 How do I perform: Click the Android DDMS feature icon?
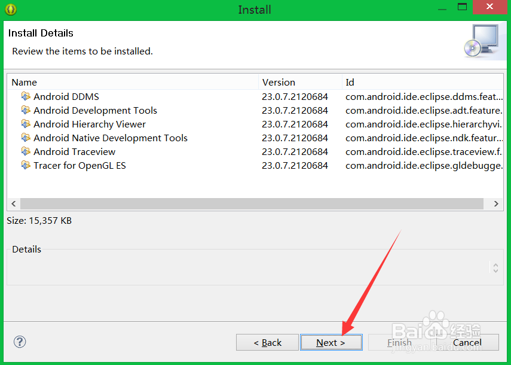[x=26, y=96]
